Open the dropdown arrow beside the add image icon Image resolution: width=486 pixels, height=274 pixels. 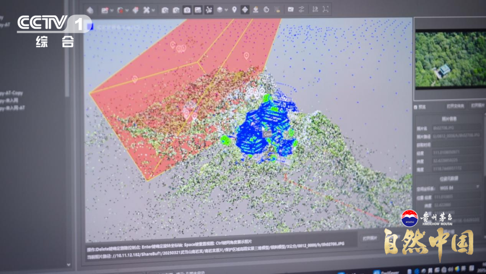[112, 10]
